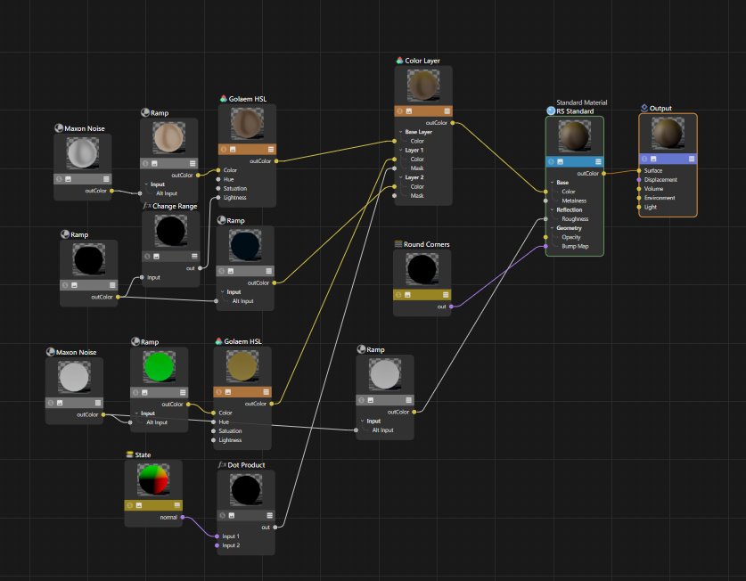This screenshot has width=746, height=581.
Task: Open the Change Range node's hamburger menu
Action: click(194, 257)
